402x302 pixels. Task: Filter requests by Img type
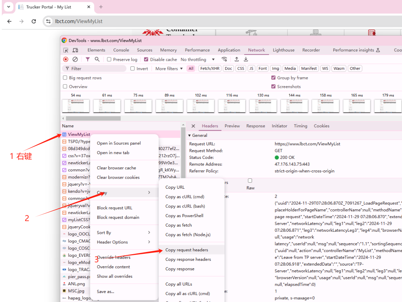(x=275, y=68)
